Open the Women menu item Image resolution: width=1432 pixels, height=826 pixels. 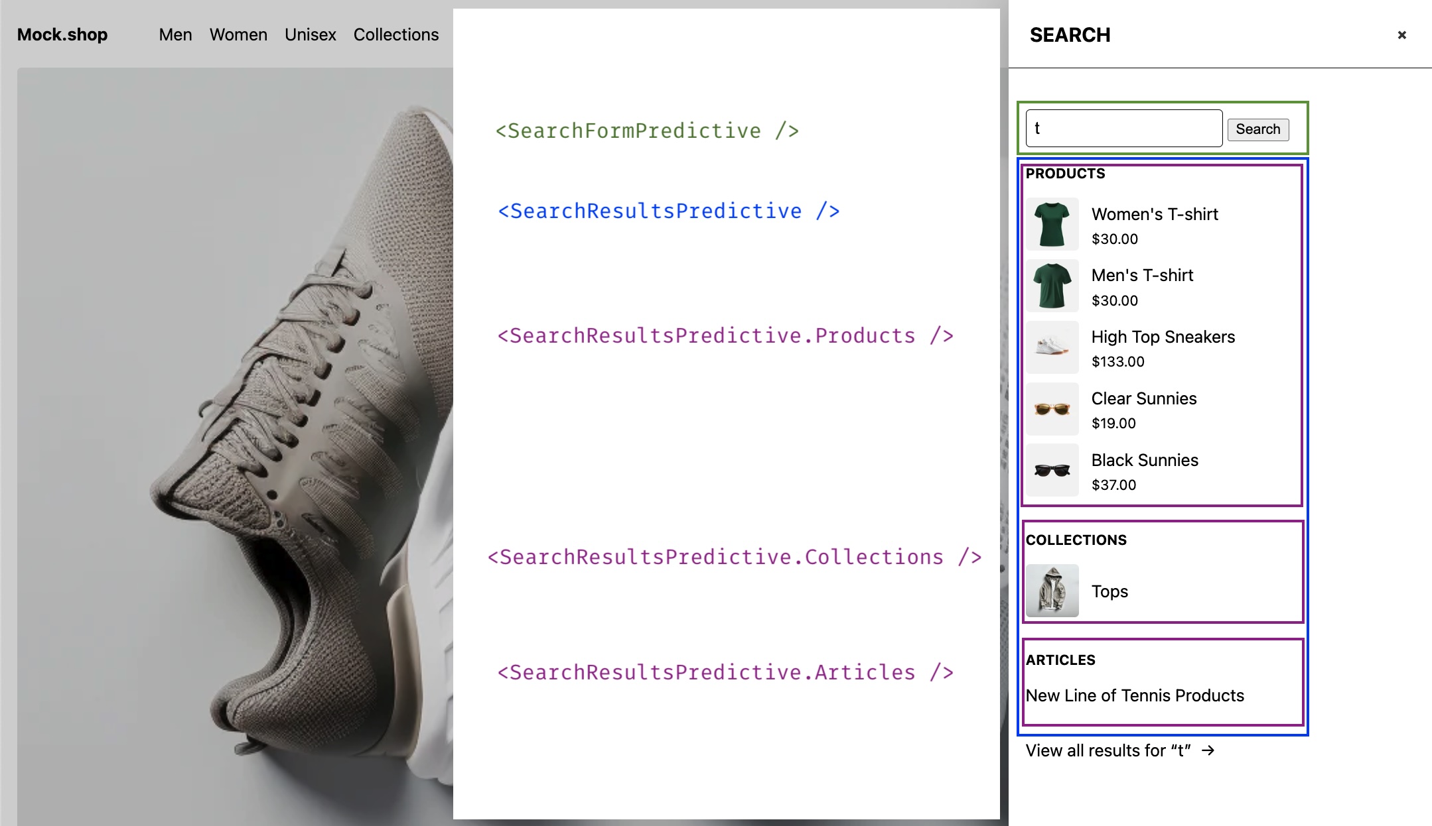(238, 34)
